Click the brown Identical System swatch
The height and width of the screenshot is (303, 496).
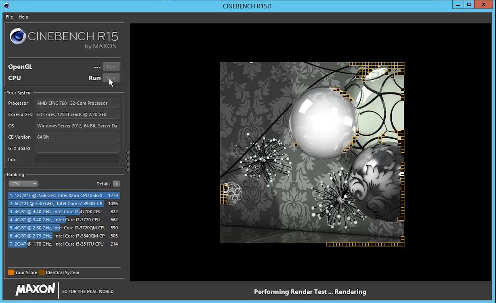(x=42, y=272)
